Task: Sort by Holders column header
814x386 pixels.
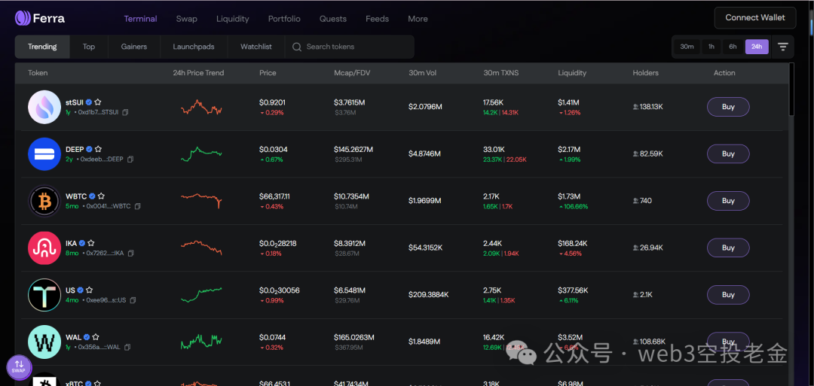Action: (645, 73)
